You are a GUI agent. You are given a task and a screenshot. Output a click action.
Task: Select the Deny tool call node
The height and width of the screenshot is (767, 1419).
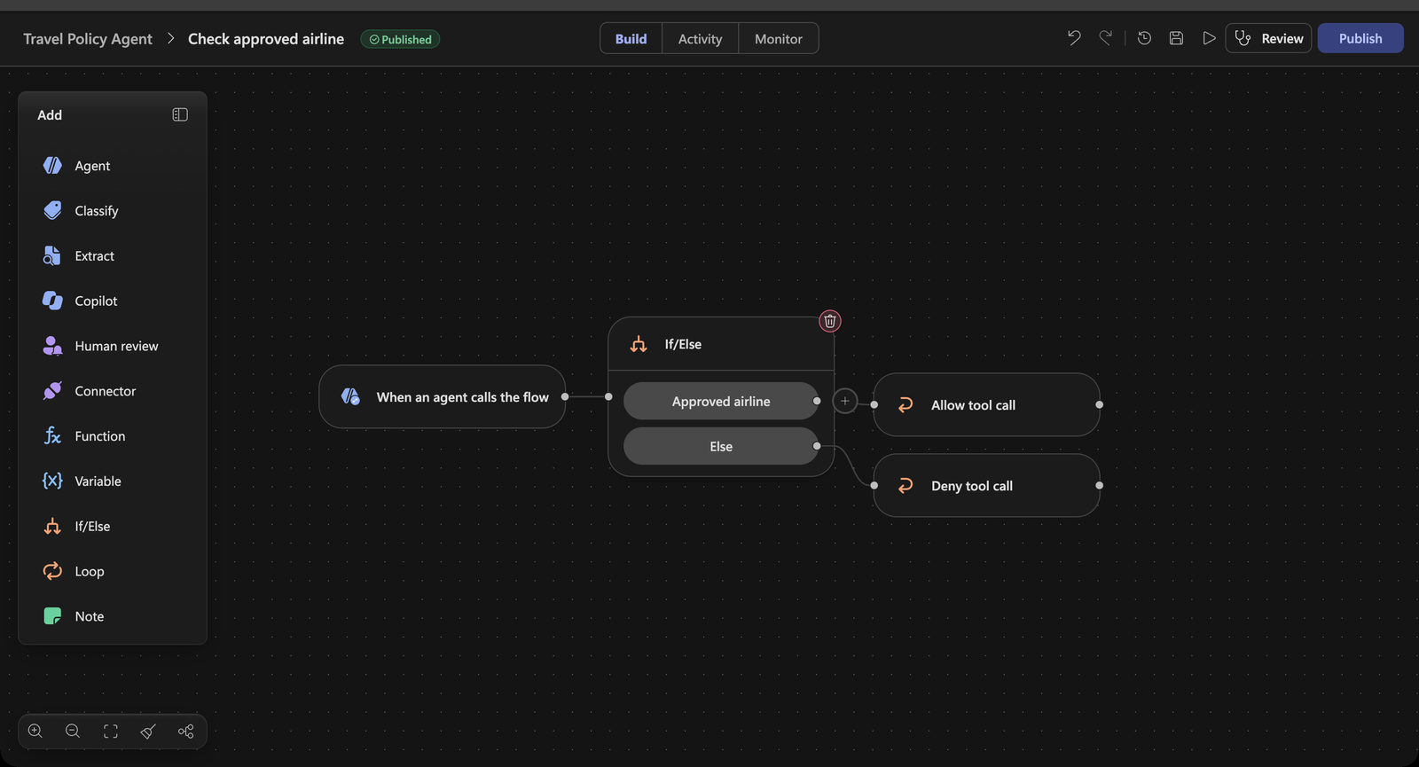986,485
